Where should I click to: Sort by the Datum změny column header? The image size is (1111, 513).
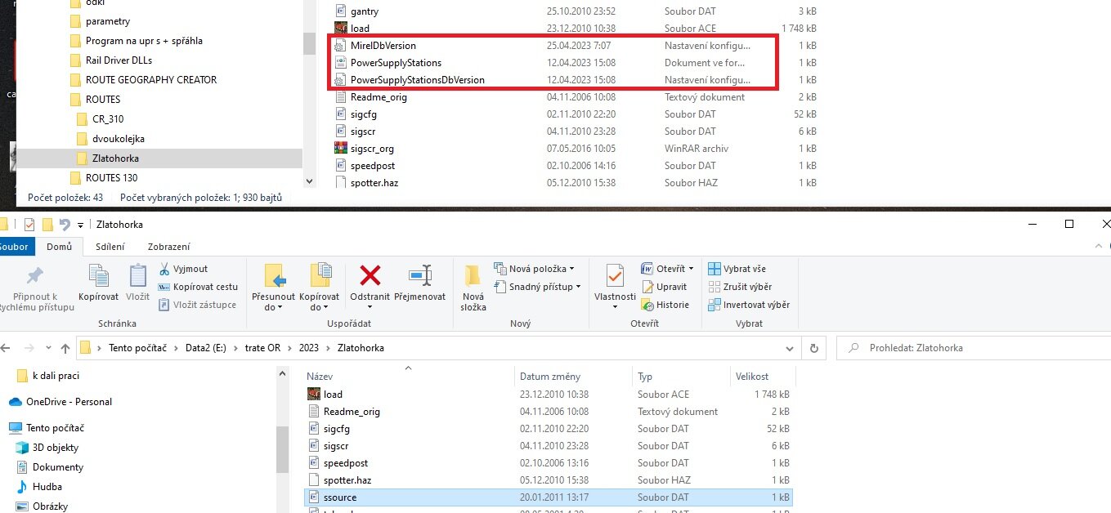click(550, 377)
